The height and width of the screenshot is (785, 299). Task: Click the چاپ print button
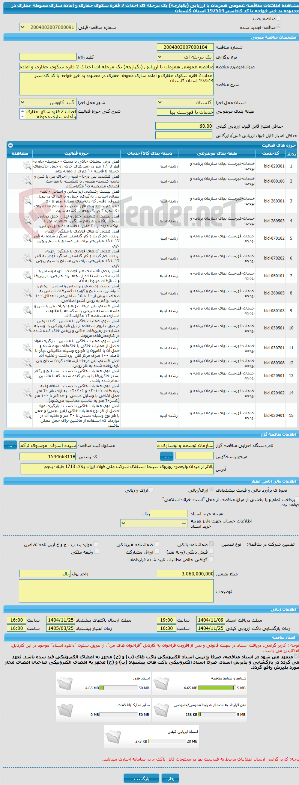(x=170, y=778)
